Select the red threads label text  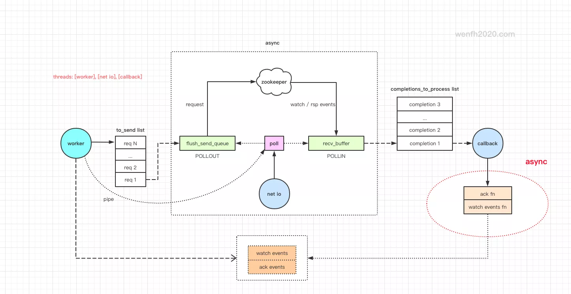point(98,77)
